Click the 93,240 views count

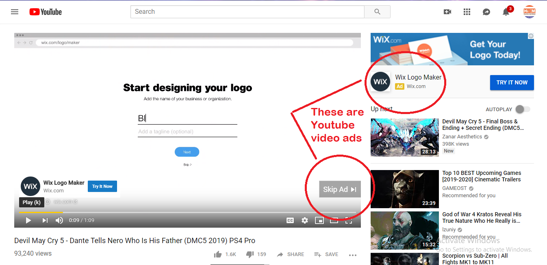(33, 253)
